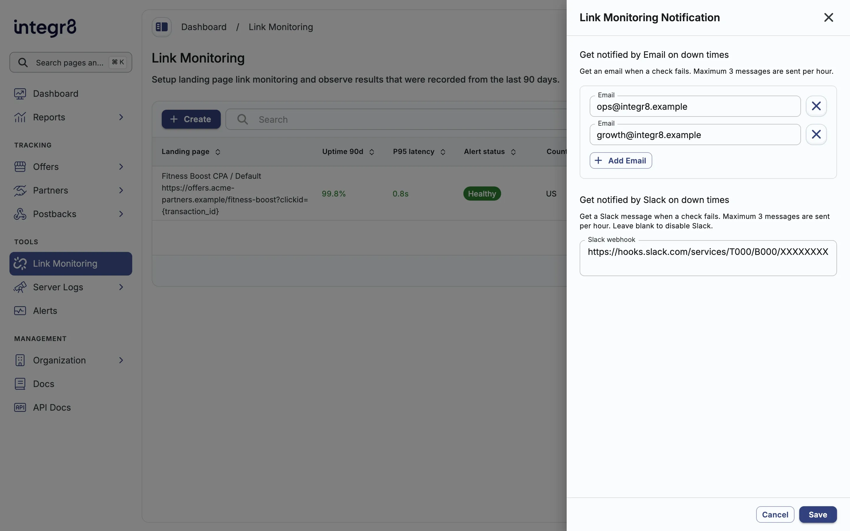Remove the growth@integr8.example email
The height and width of the screenshot is (531, 850).
point(816,135)
